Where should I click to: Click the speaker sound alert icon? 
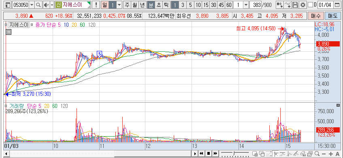(46, 5)
